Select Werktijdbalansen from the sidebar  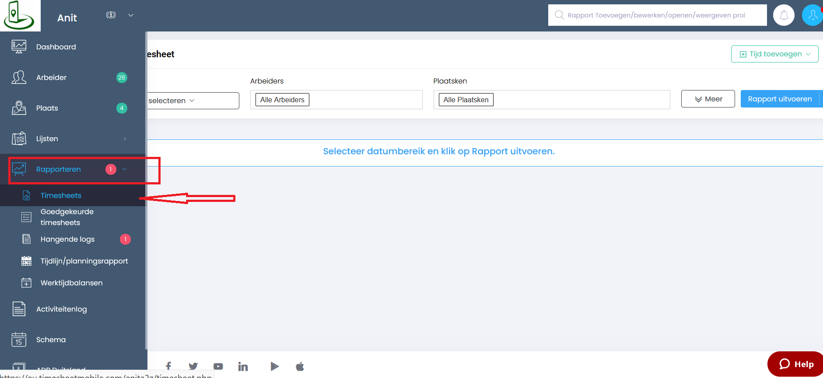point(71,283)
